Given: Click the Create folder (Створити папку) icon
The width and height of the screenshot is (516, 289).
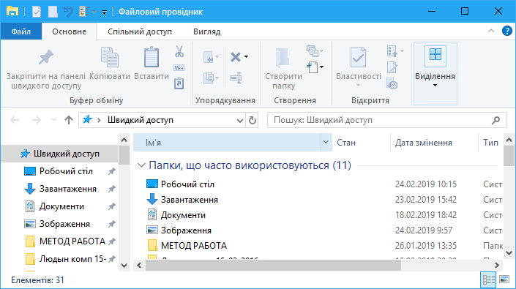Looking at the screenshot, I should point(283,58).
